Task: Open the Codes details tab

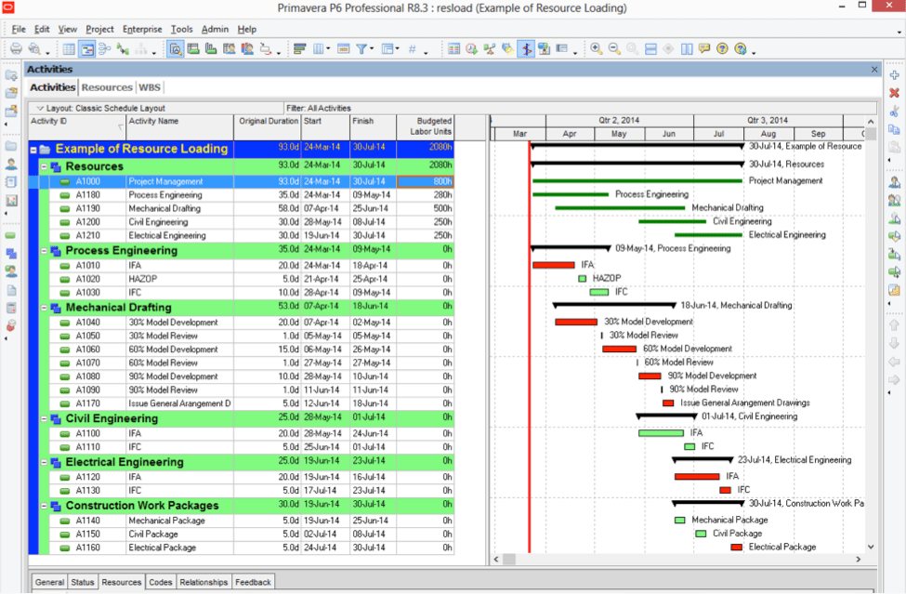Action: [x=160, y=582]
